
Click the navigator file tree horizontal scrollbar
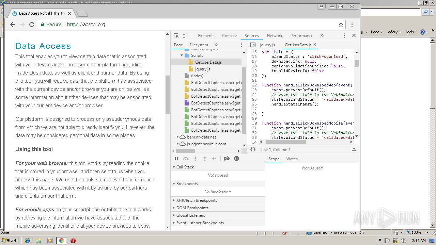point(185,151)
